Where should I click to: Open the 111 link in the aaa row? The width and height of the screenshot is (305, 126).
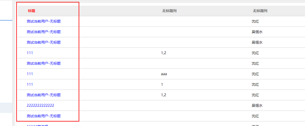(x=30, y=74)
